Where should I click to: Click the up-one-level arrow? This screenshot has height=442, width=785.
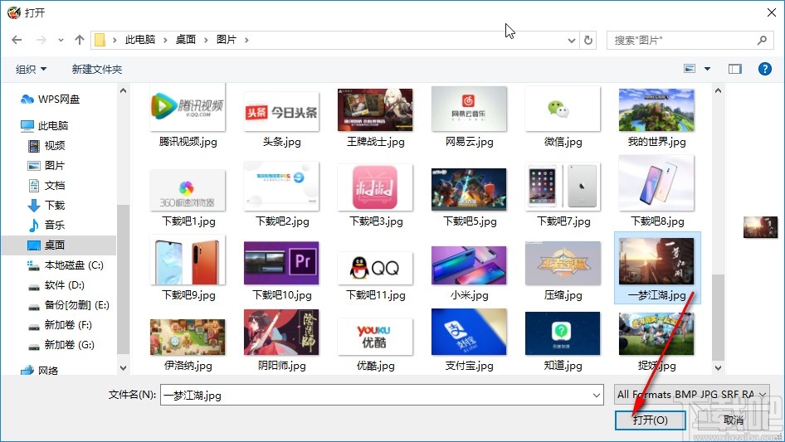click(x=79, y=40)
